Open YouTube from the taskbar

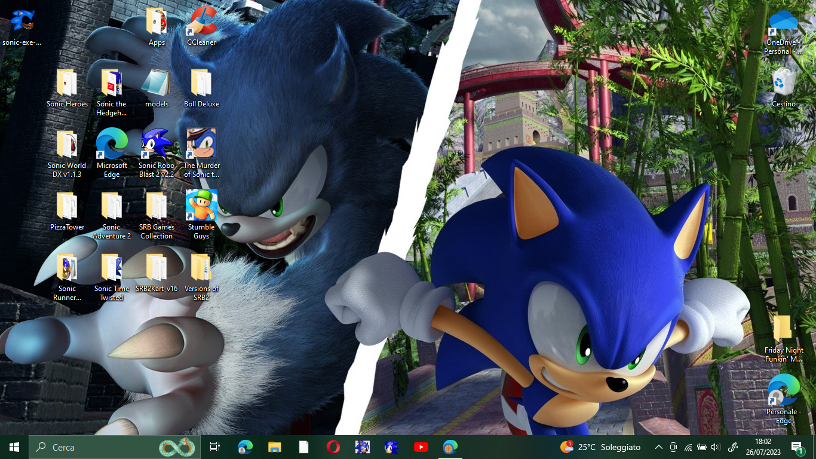coord(421,447)
